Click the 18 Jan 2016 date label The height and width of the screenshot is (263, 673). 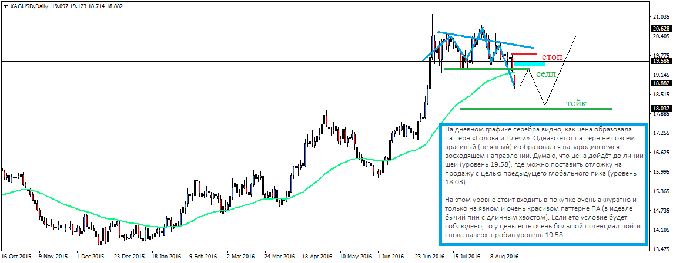click(166, 257)
